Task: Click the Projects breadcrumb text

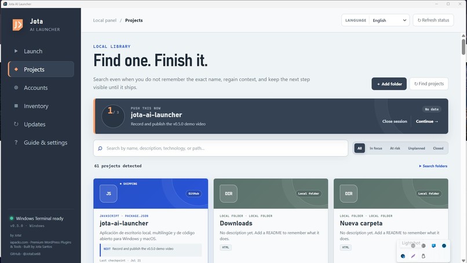Action: [134, 20]
